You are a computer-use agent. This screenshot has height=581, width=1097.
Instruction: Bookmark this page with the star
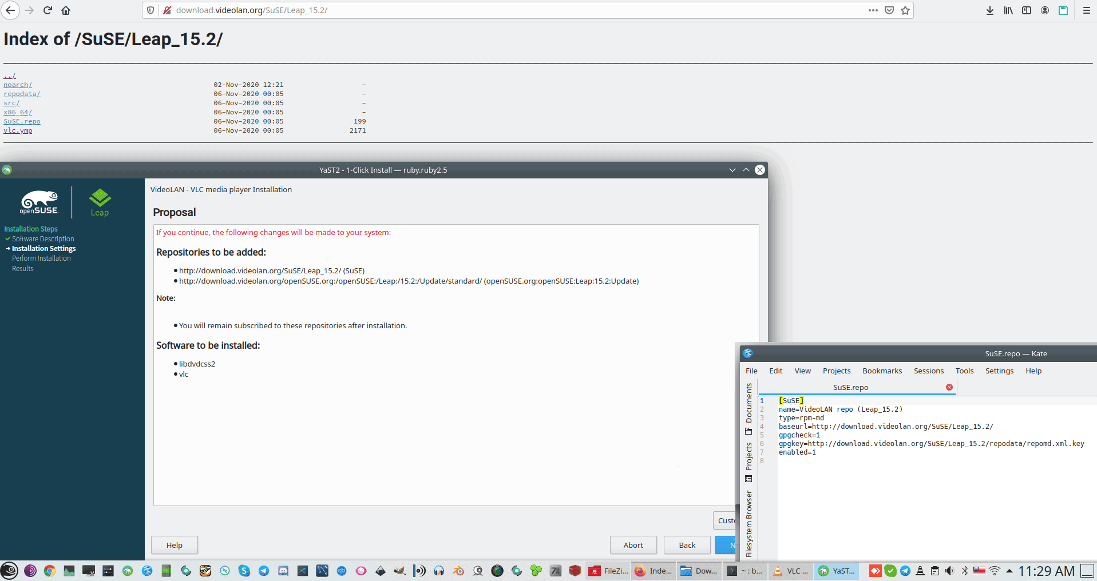905,10
